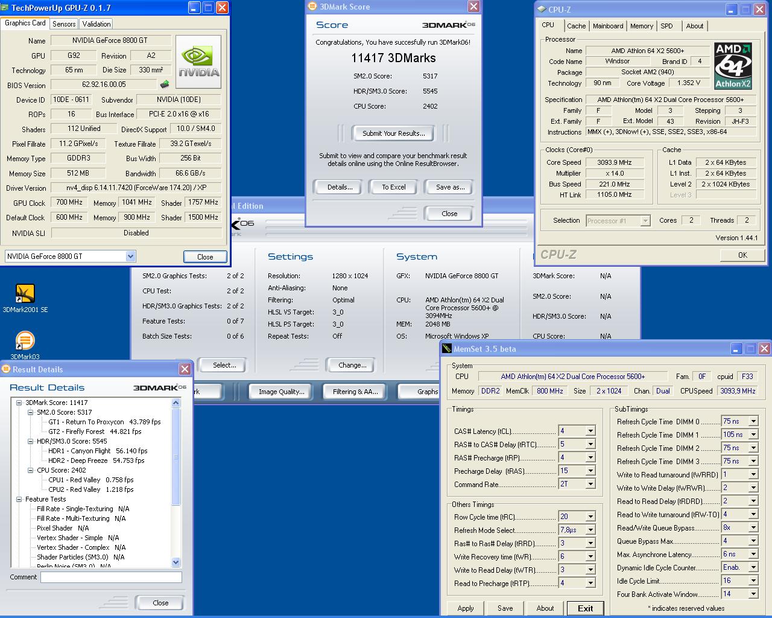Viewport: 772px width, 618px height.
Task: Open the Precharge Delay (tRAS) dropdown
Action: click(x=590, y=471)
